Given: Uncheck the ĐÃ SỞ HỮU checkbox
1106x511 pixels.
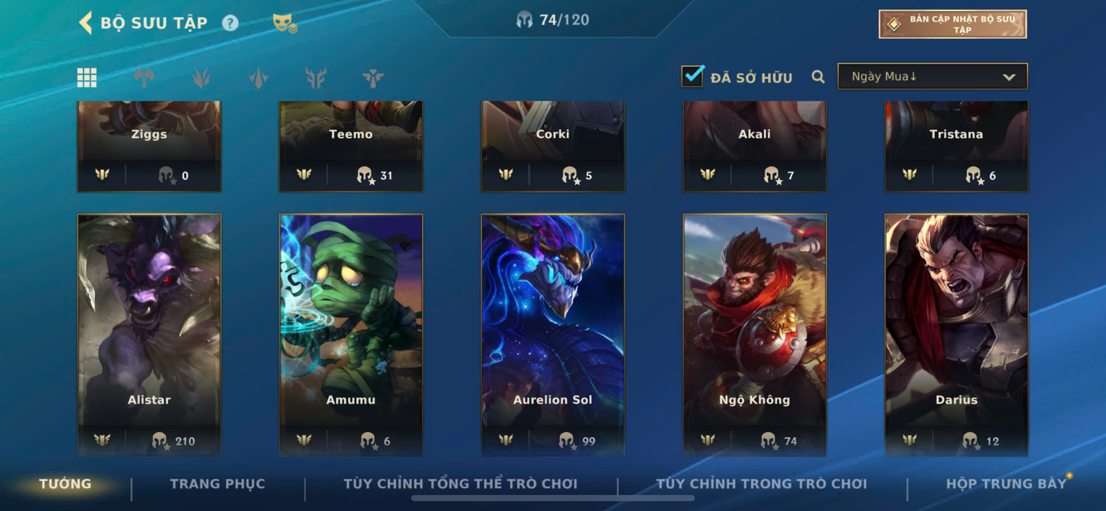Looking at the screenshot, I should (x=692, y=76).
